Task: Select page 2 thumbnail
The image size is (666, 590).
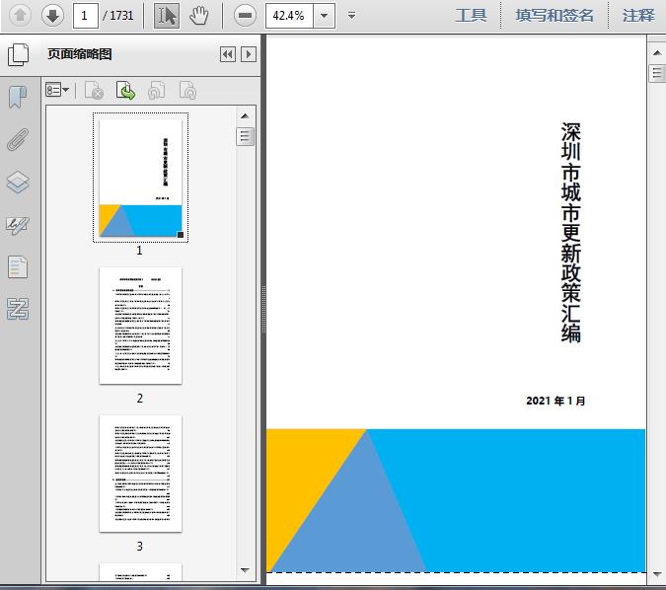Action: [140, 326]
